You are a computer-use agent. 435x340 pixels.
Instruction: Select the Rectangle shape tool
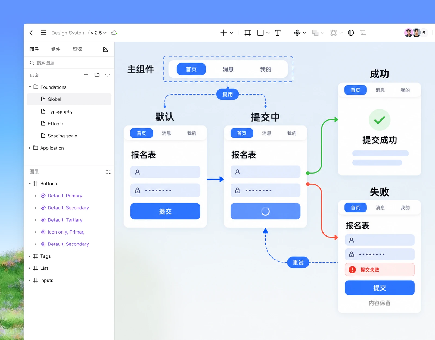click(260, 33)
